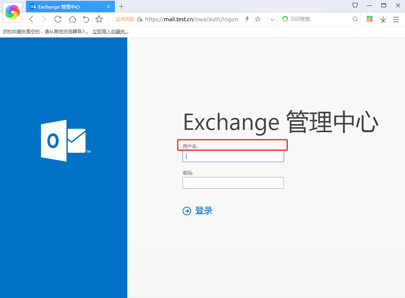405x298 pixels.
Task: Click the Outlook logo on blue panel
Action: (x=66, y=141)
